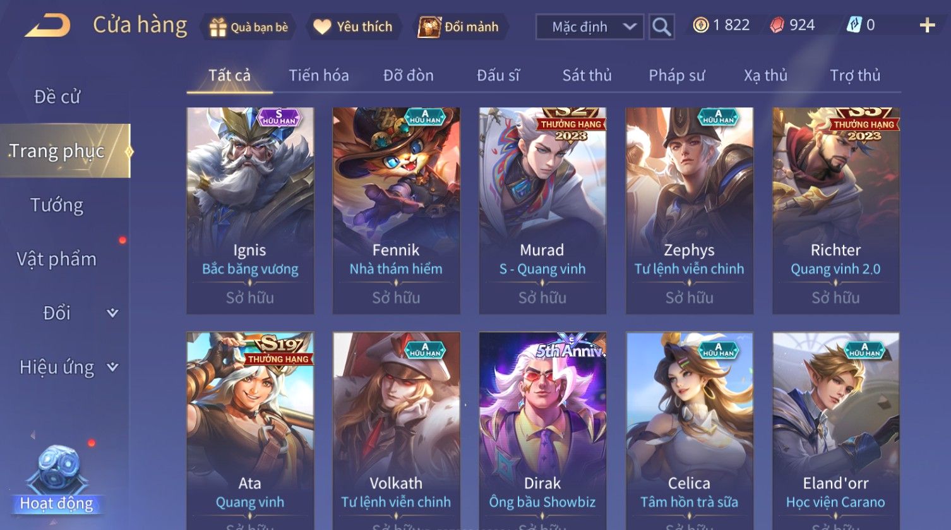Screen dimensions: 951x530
Task: Tap the gold coin balance icon
Action: click(x=700, y=25)
